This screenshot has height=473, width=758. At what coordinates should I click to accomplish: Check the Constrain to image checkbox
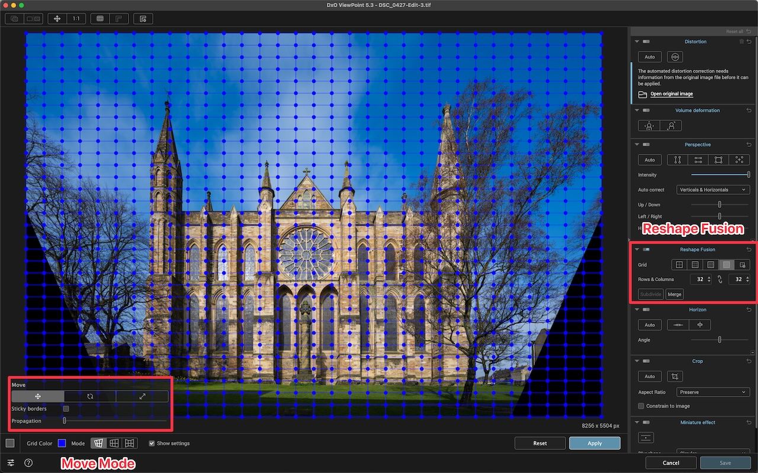641,406
